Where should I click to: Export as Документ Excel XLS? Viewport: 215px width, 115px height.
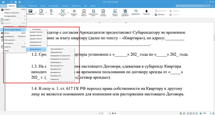37,39
